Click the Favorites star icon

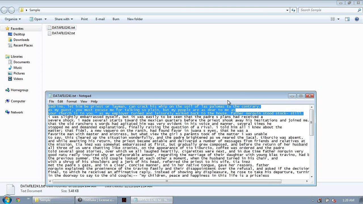point(8,29)
